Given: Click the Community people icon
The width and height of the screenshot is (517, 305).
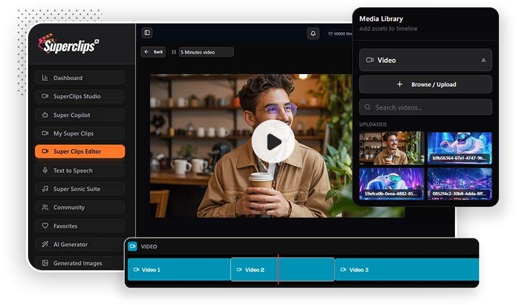Looking at the screenshot, I should point(45,208).
